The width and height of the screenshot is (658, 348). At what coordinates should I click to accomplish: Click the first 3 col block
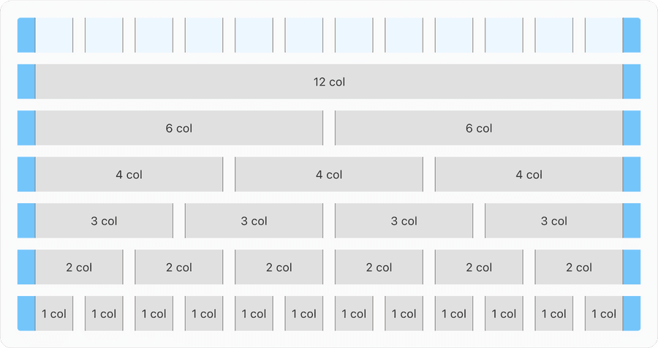[x=104, y=221]
